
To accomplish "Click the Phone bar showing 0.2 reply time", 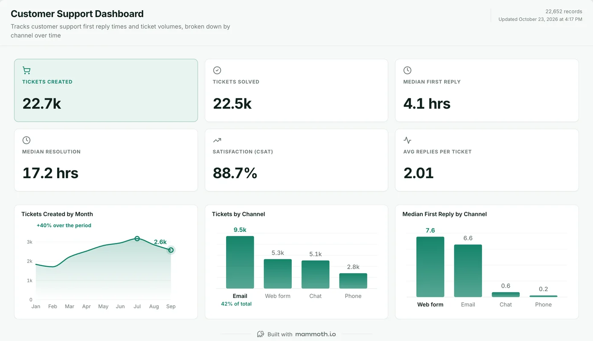I will [544, 296].
